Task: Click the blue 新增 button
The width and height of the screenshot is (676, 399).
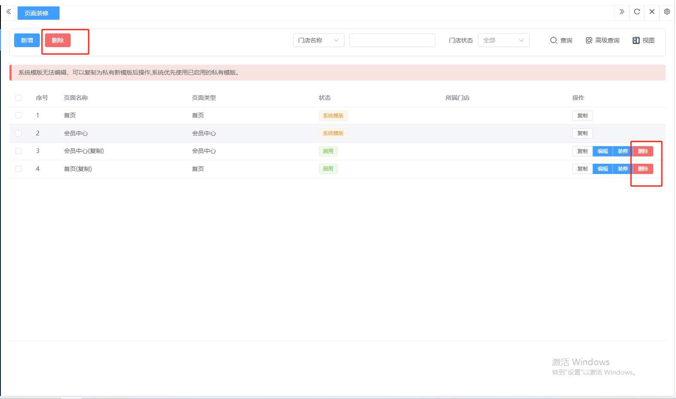Action: coord(27,40)
